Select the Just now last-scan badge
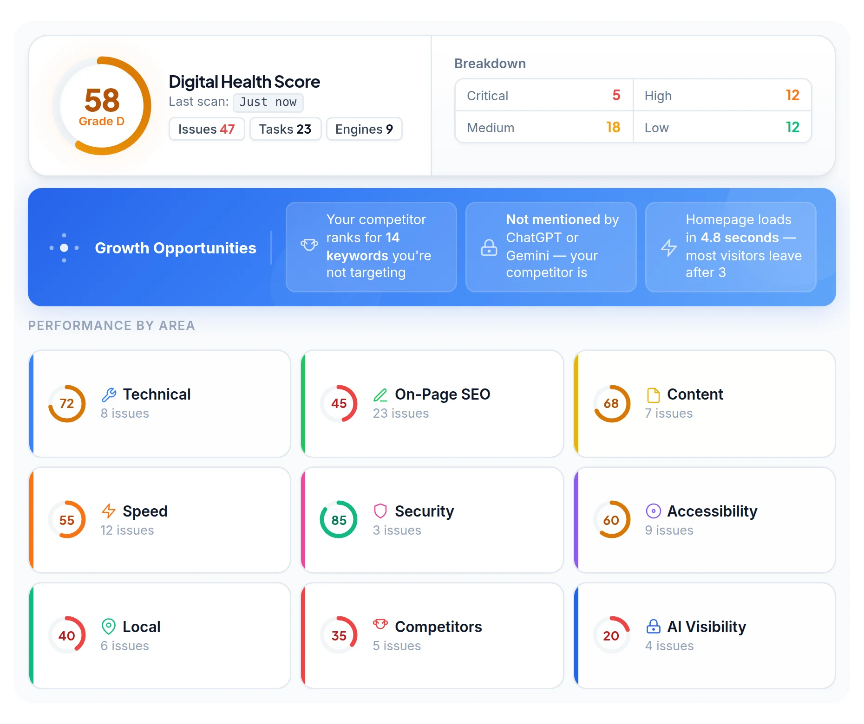Screen dimensions: 864x724 tap(268, 102)
